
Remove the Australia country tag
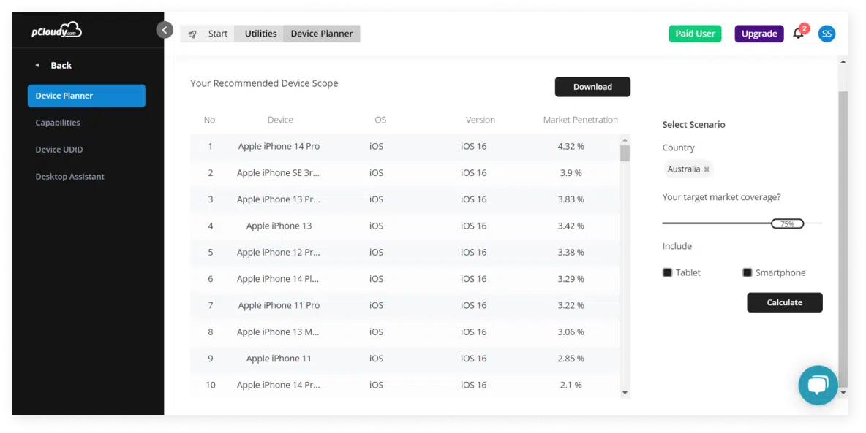pos(707,169)
